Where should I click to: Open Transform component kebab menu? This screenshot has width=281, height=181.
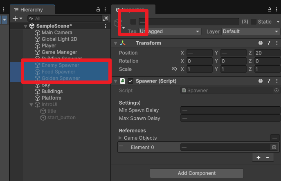pos(277,43)
